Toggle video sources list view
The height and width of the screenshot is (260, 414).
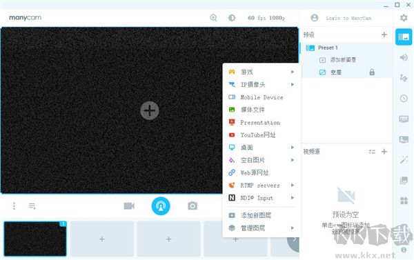tap(372, 152)
